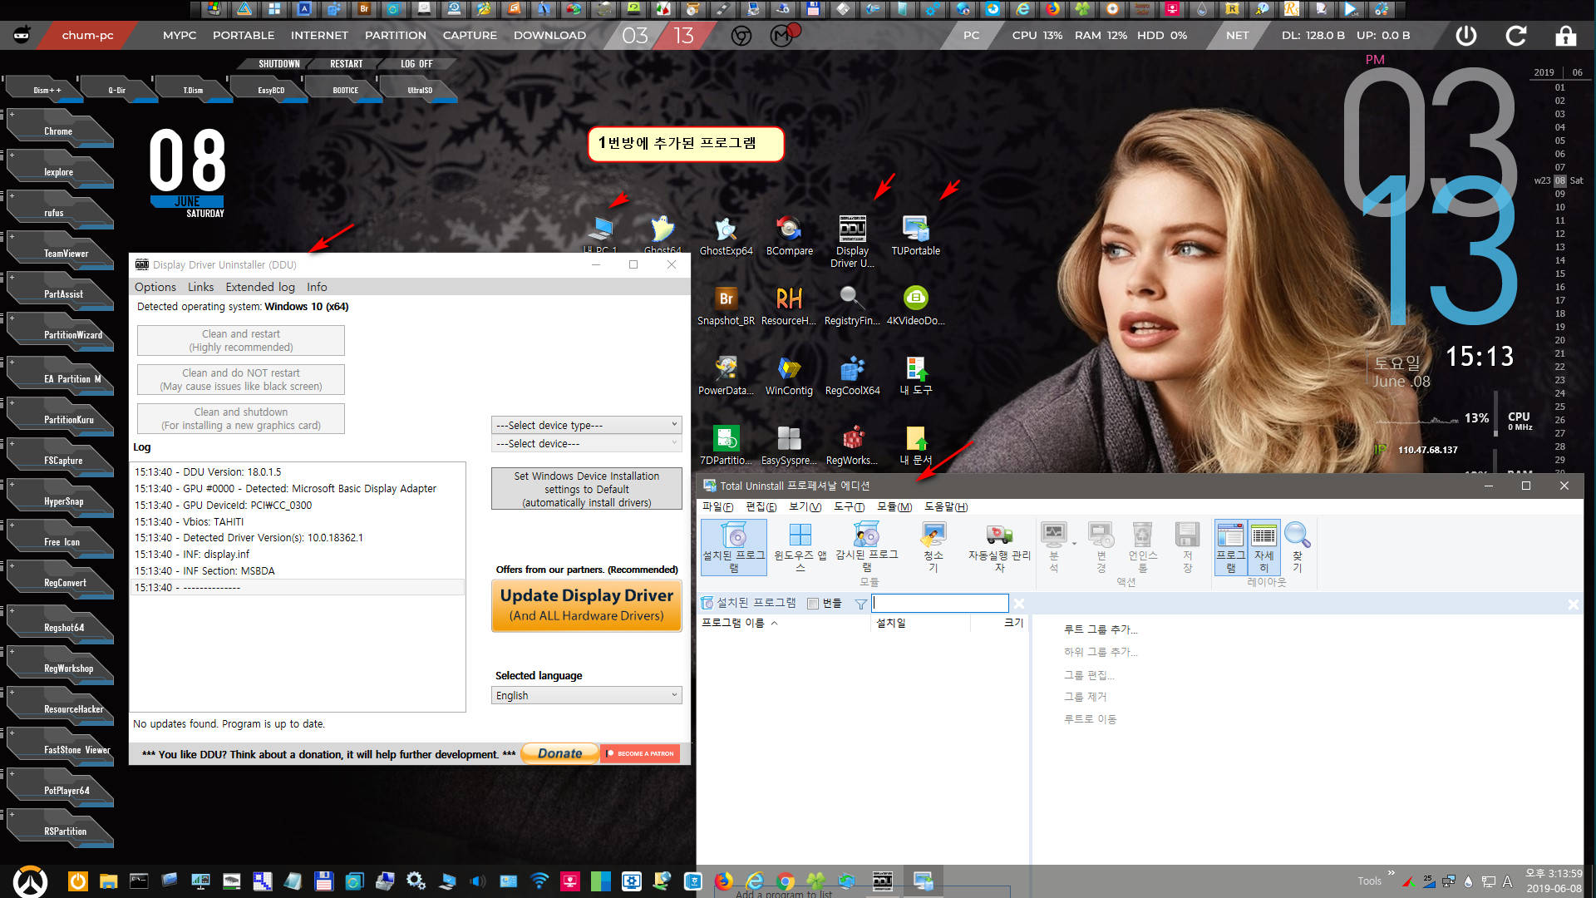Open DDU Info menu
The width and height of the screenshot is (1596, 898).
pyautogui.click(x=317, y=287)
